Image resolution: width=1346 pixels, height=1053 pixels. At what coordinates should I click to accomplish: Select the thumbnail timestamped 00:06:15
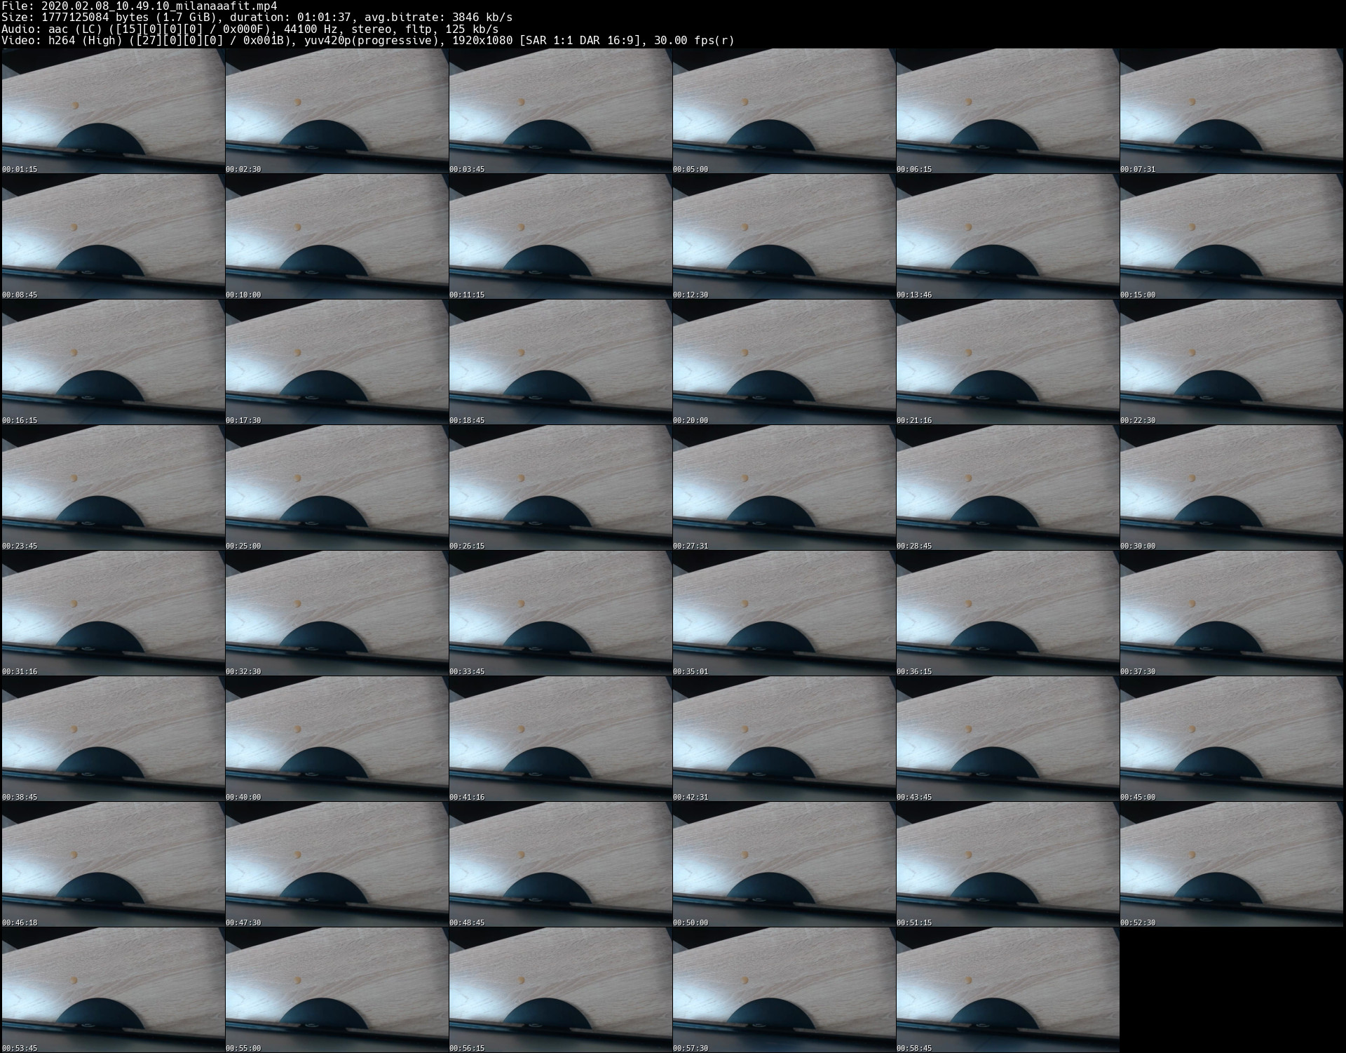pos(1007,111)
